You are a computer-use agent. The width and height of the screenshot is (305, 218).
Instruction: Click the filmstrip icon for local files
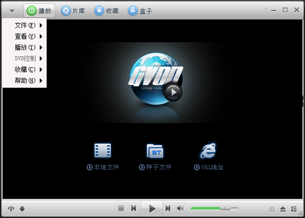(103, 151)
